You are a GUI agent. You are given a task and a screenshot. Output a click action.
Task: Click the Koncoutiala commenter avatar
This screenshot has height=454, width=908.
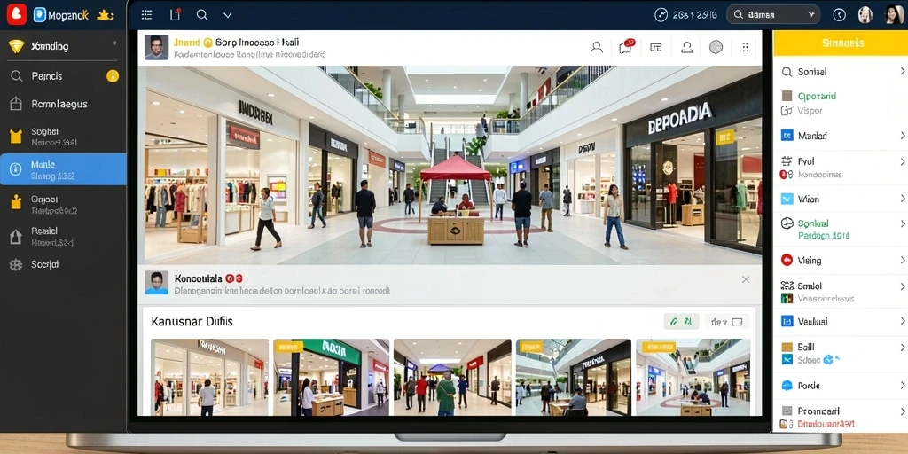[x=156, y=283]
